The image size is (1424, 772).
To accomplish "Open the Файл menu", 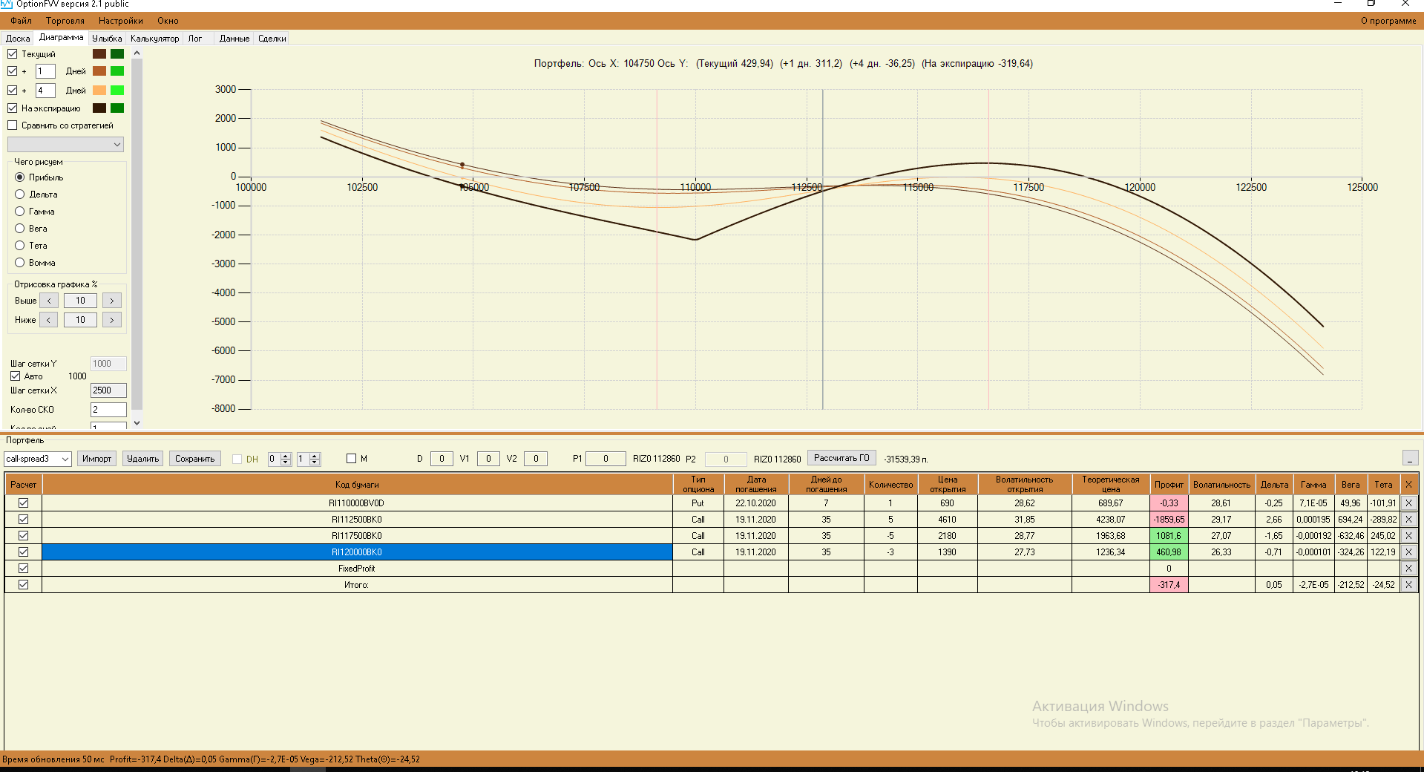I will [x=22, y=21].
